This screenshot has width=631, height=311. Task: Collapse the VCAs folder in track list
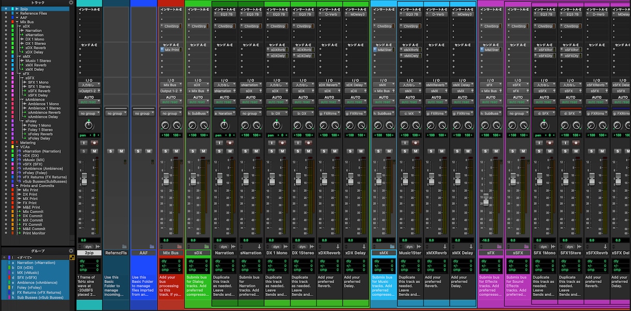click(17, 146)
